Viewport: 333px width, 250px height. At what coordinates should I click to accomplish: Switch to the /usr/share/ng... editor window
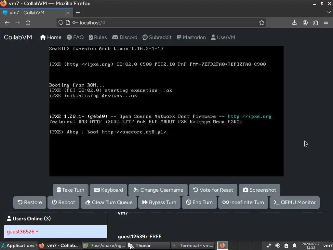coord(104,245)
